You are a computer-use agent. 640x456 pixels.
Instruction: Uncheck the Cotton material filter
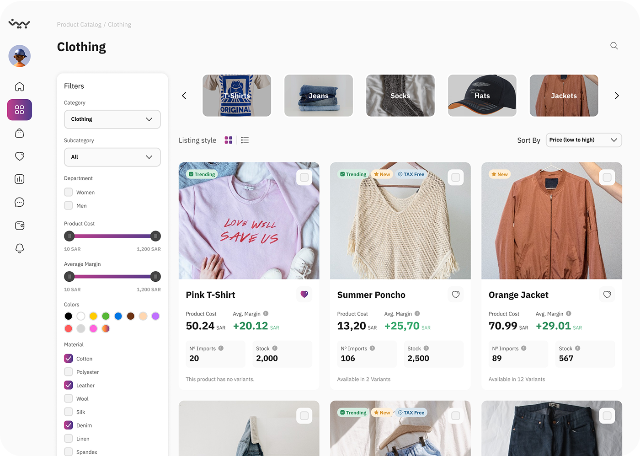tap(69, 358)
